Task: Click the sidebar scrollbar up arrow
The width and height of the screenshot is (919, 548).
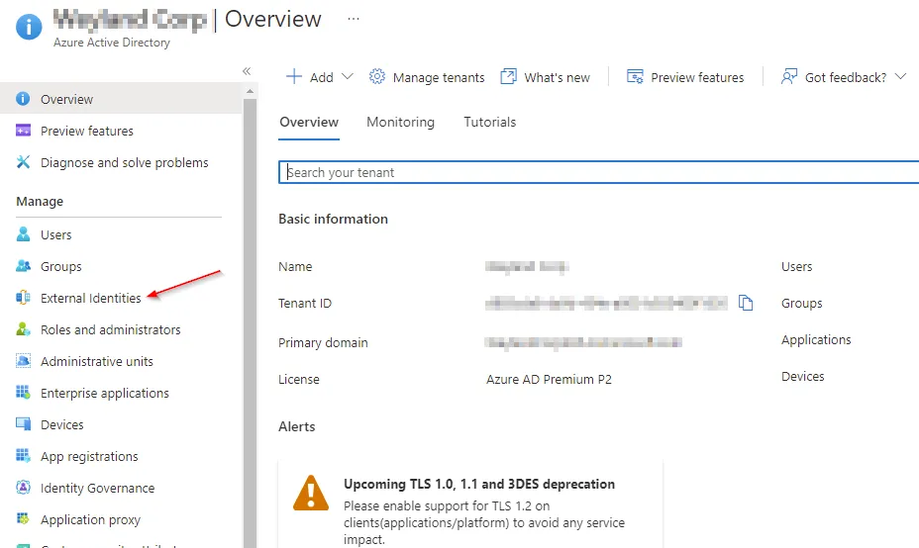Action: pyautogui.click(x=251, y=91)
